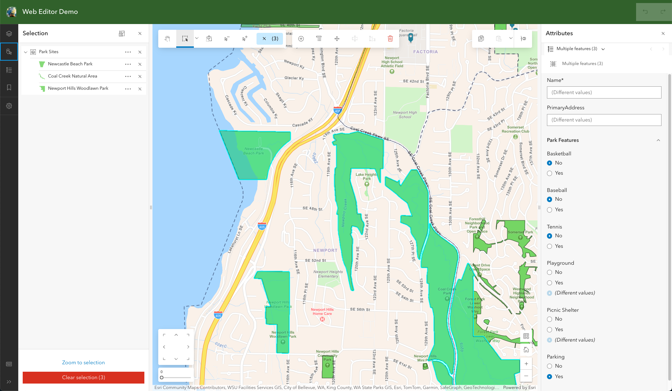672x391 pixels.
Task: Click the add-to-selection arrow tool
Action: [245, 39]
